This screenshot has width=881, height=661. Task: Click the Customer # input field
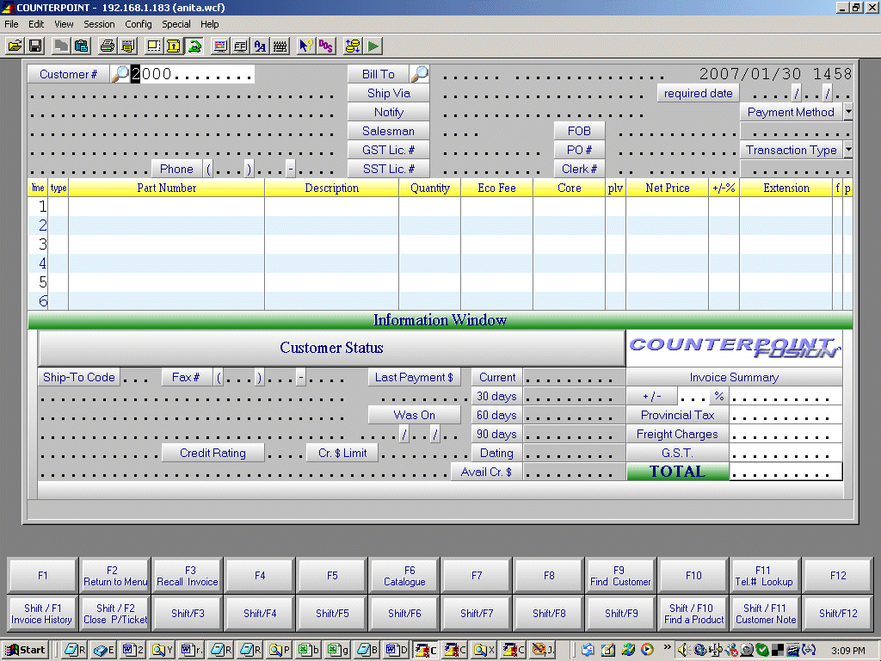click(192, 74)
